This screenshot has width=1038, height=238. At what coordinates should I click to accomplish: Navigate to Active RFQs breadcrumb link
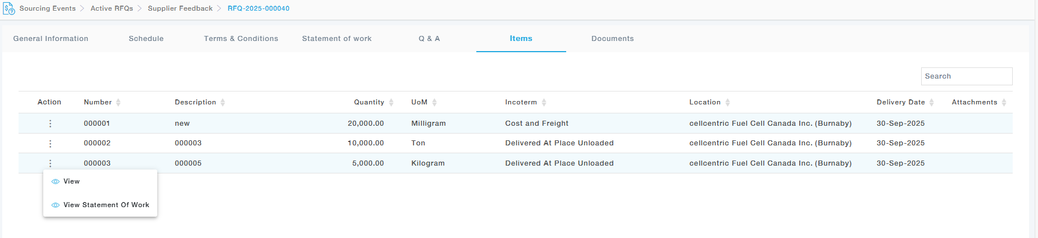click(x=112, y=8)
